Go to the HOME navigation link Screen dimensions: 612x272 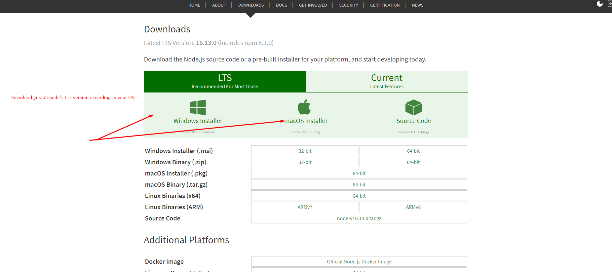(x=194, y=5)
